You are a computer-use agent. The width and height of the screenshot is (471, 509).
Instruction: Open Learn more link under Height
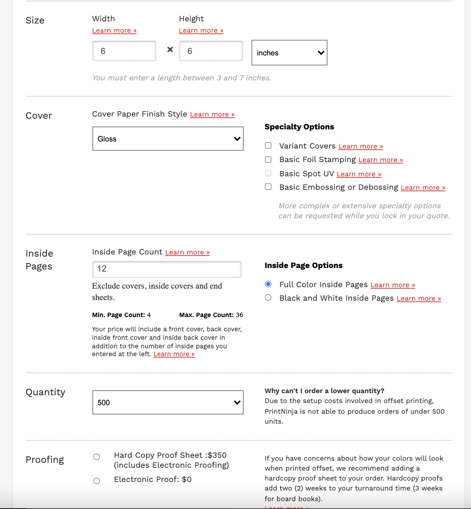tap(201, 31)
